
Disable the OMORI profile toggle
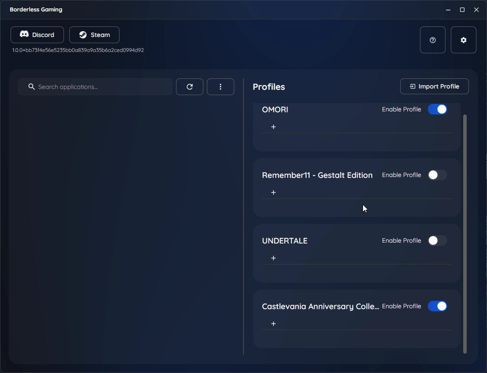click(x=437, y=109)
